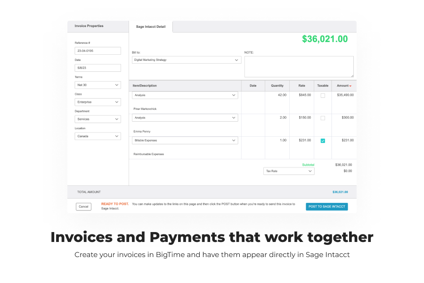Click the Amount column sort arrow
Viewport: 424px width, 283px height.
click(x=351, y=86)
